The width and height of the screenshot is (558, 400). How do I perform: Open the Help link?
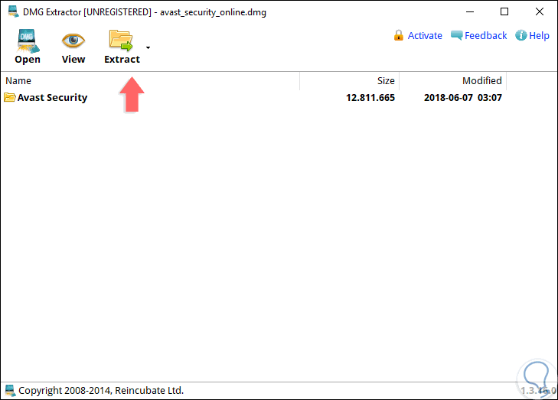pos(539,35)
